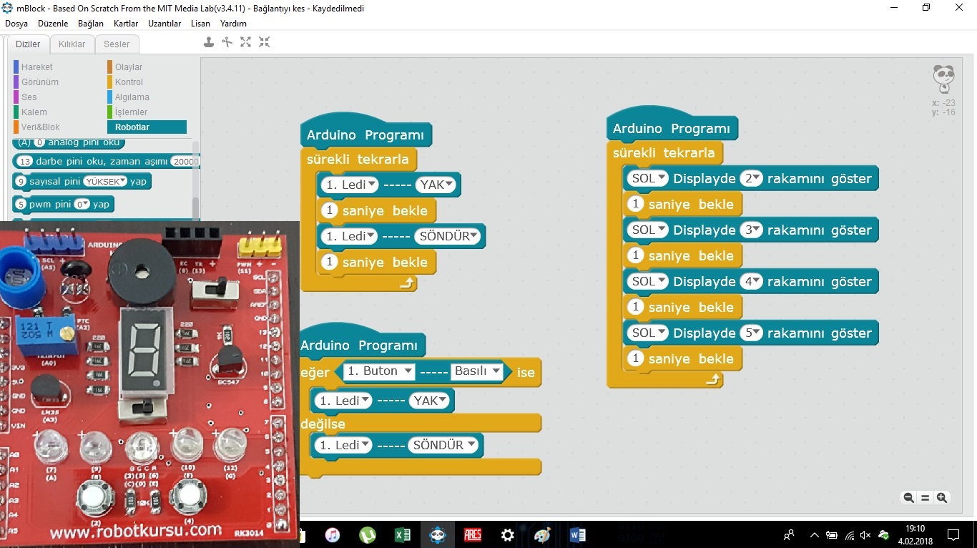Open the 1. Buton dropdown
977x548 pixels.
pos(379,371)
